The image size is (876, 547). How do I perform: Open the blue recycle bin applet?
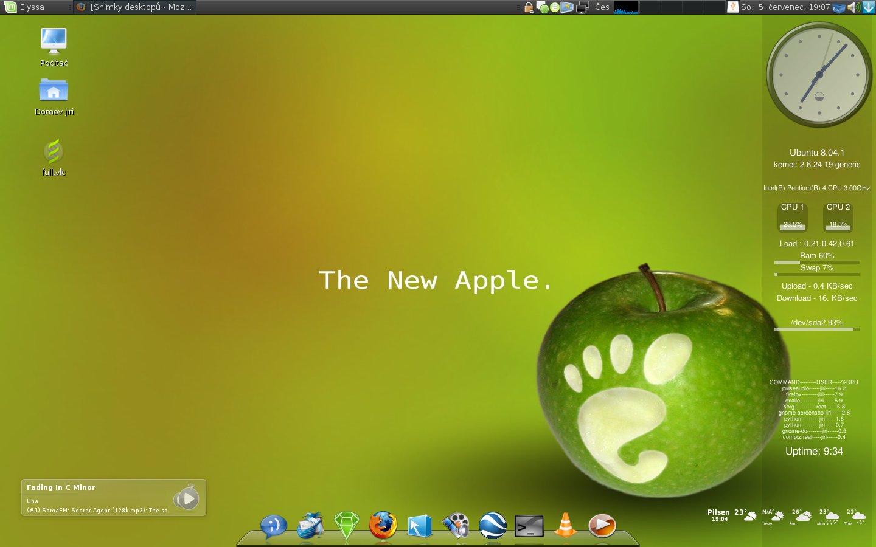click(x=839, y=8)
